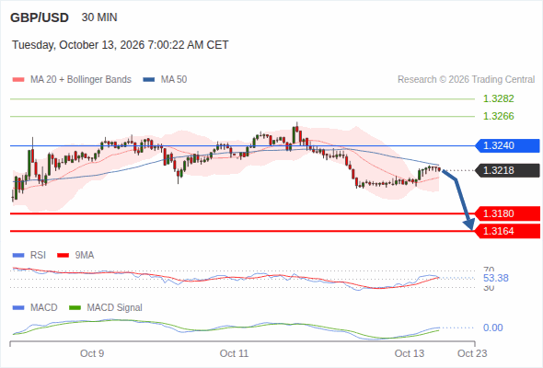This screenshot has height=368, width=543.
Task: Click the green MACD Signal legend marker
Action: click(75, 308)
